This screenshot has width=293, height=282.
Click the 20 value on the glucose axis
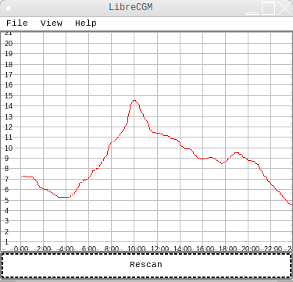[9, 44]
